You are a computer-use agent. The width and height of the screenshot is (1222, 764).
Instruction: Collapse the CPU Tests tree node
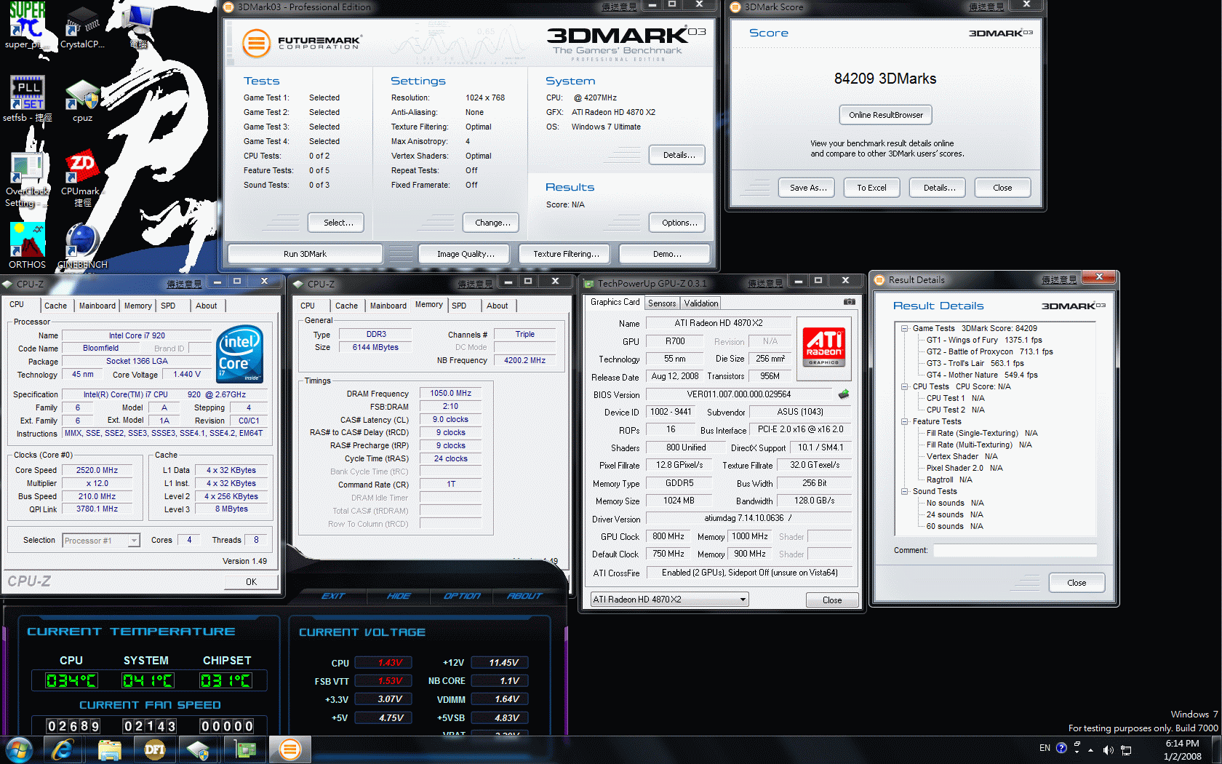[905, 386]
